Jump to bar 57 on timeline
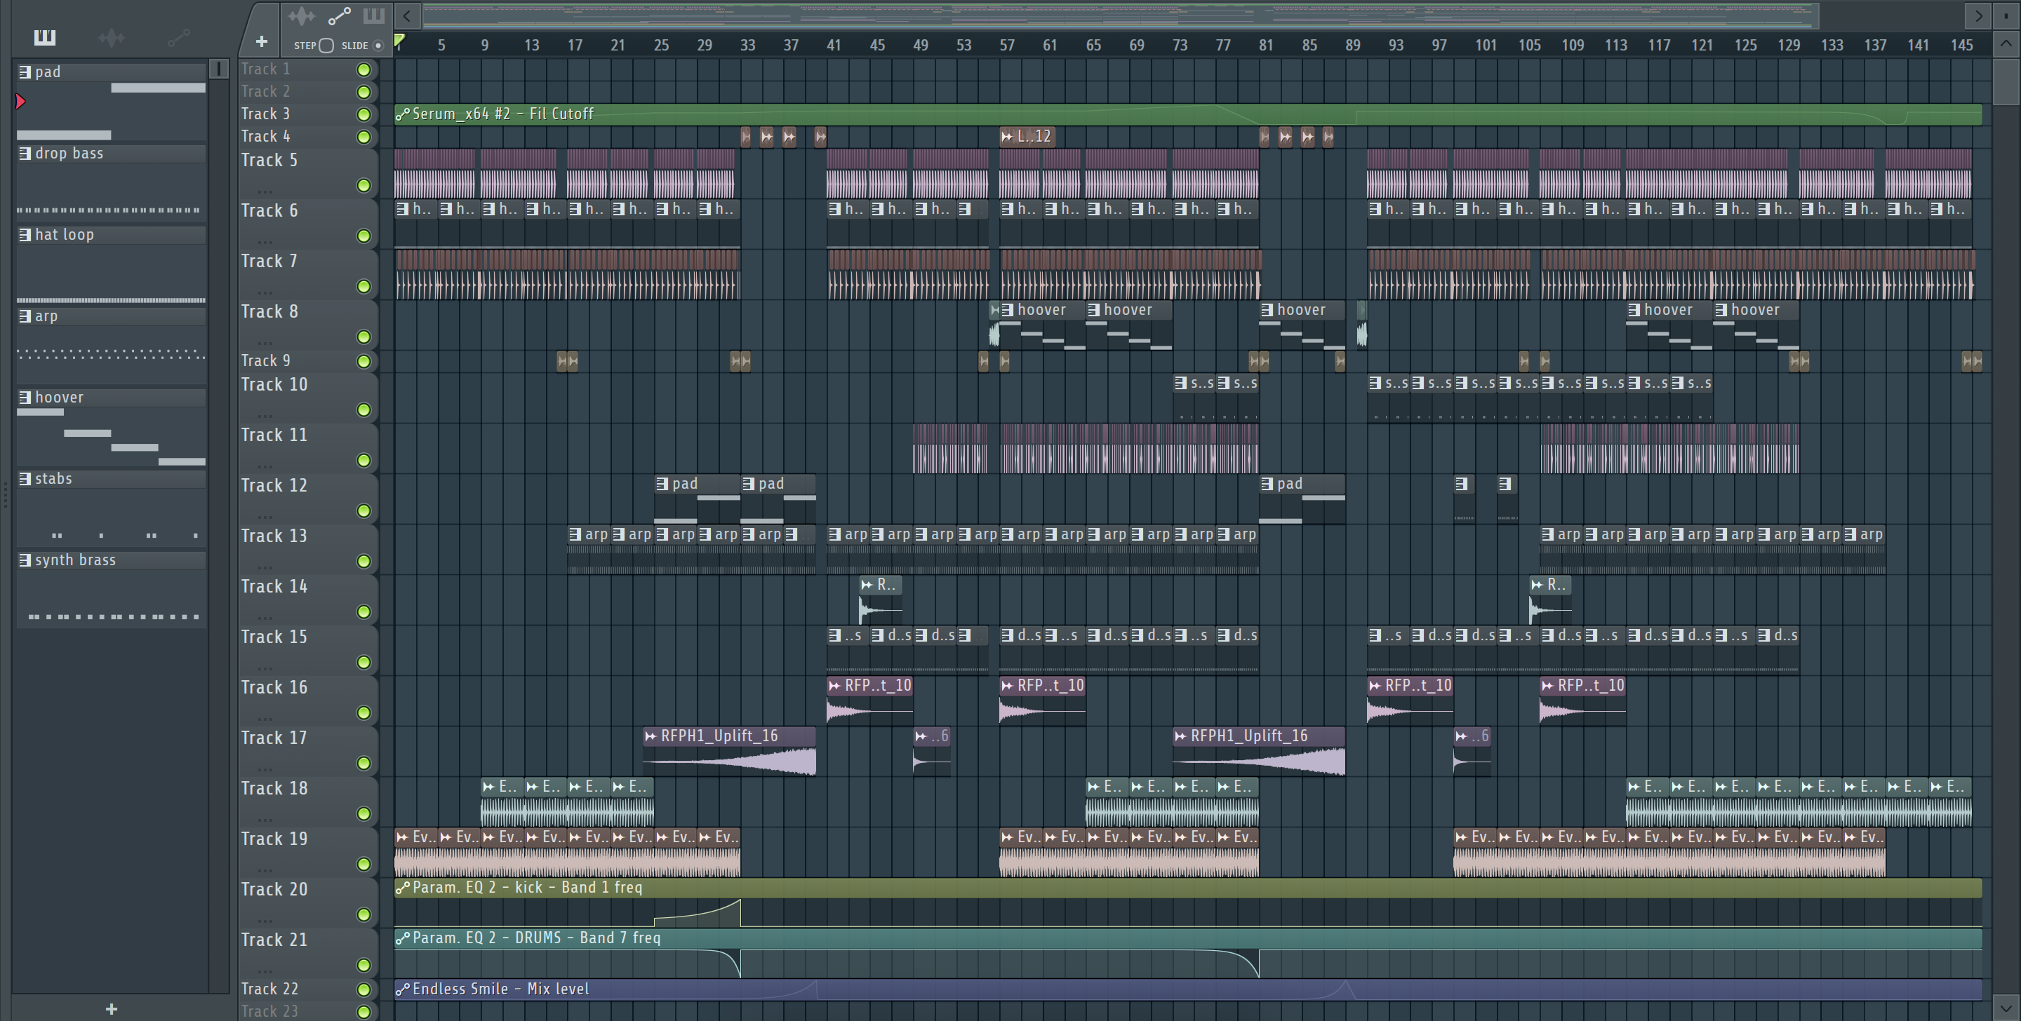The width and height of the screenshot is (2021, 1021). point(1006,46)
